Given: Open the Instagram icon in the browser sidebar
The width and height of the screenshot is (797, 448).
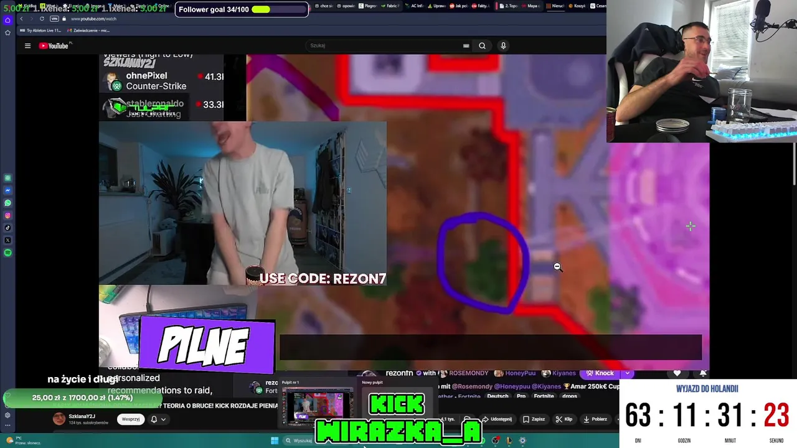Looking at the screenshot, I should tap(7, 215).
